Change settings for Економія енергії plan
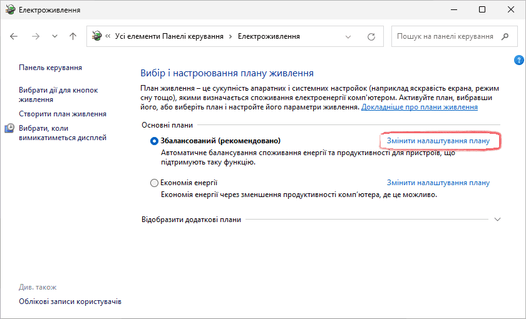Viewport: 526px width, 319px height. tap(438, 183)
